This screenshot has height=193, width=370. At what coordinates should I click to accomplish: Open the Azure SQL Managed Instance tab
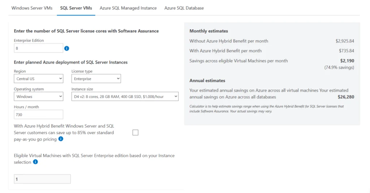128,8
